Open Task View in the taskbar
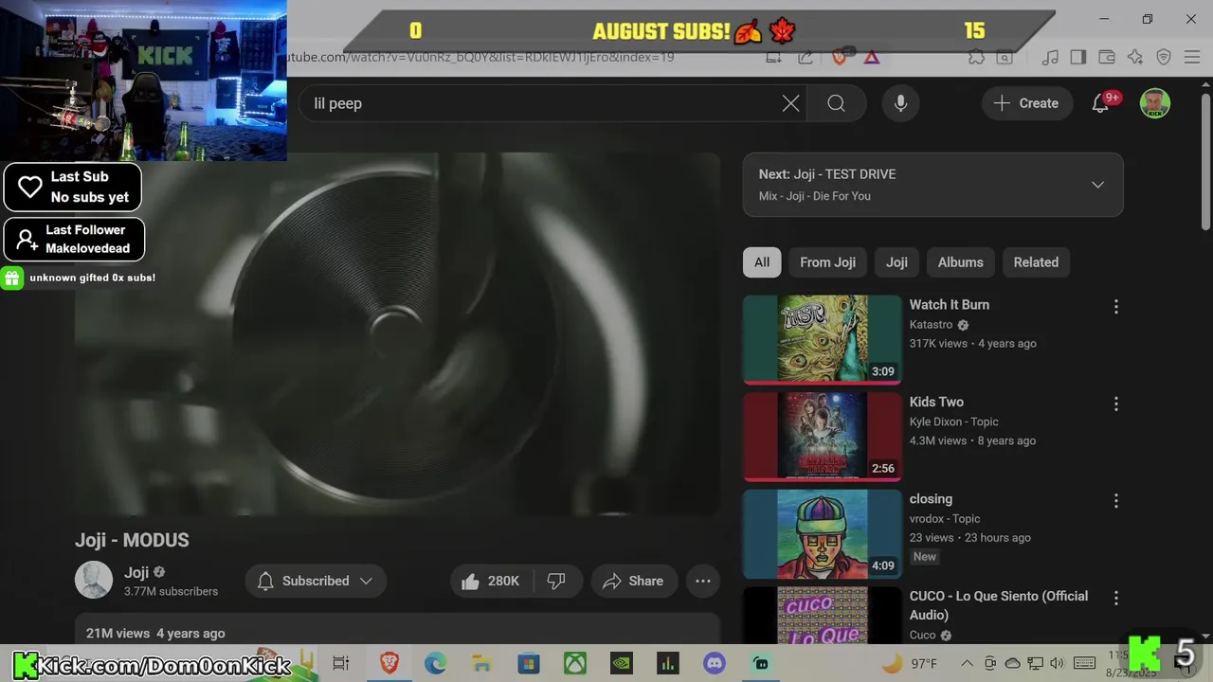 341,663
